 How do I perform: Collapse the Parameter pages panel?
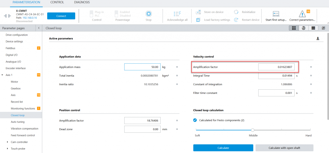(x=39, y=28)
